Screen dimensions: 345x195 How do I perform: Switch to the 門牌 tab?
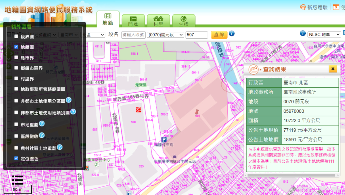(133, 21)
